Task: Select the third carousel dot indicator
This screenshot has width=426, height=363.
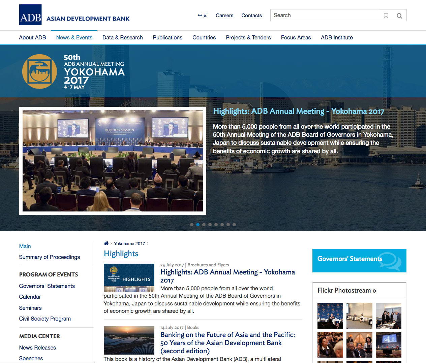Action: (204, 225)
